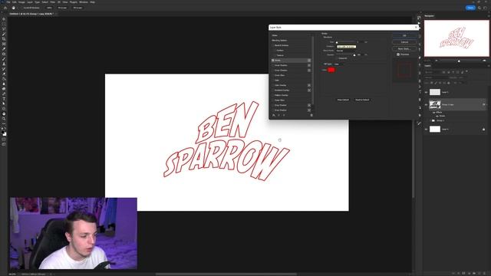
Task: Click trash icon in Layer Style list
Action: point(311,115)
